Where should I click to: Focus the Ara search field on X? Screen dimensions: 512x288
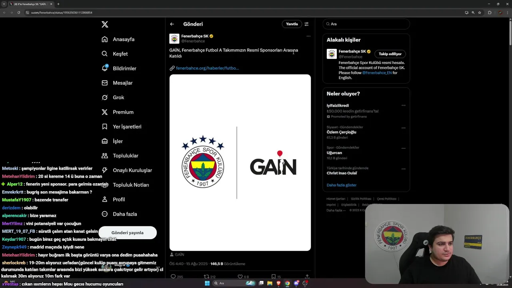coord(366,24)
